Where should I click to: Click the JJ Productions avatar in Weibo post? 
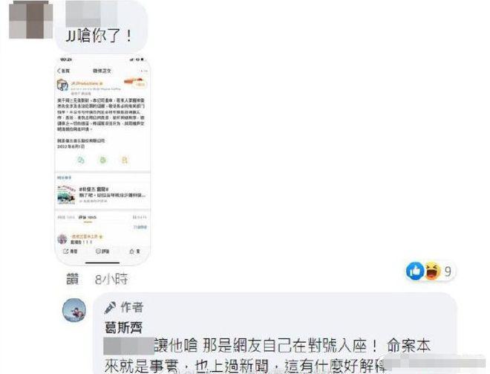62,85
